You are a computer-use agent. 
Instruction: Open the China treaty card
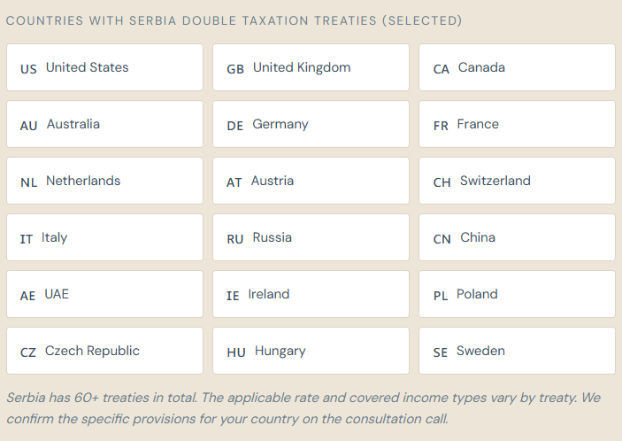(x=517, y=237)
